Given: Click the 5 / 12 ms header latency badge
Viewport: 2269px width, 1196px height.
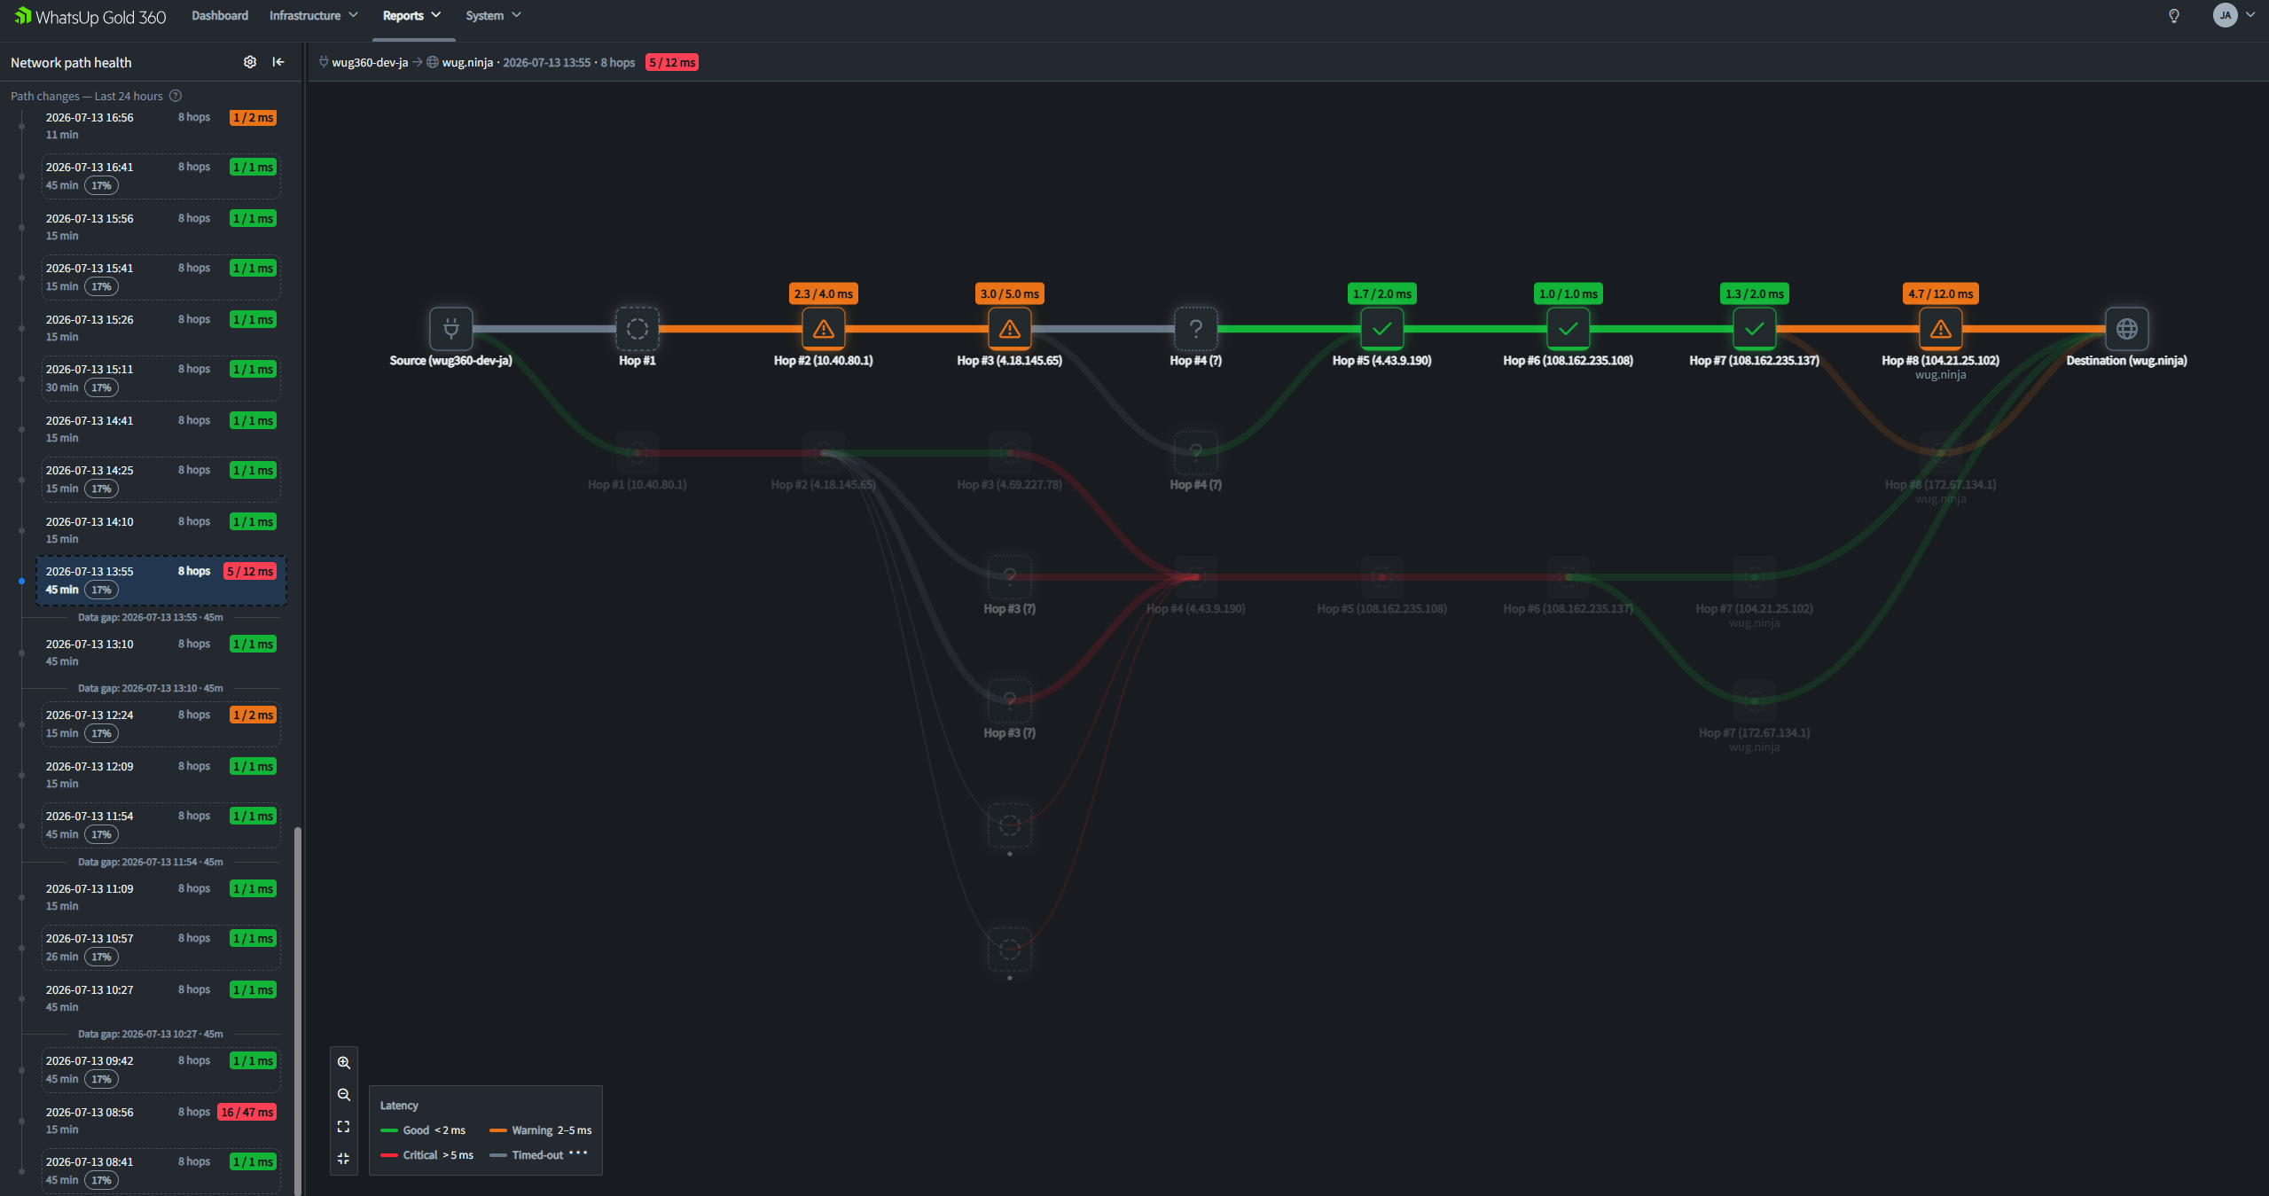Looking at the screenshot, I should 672,62.
